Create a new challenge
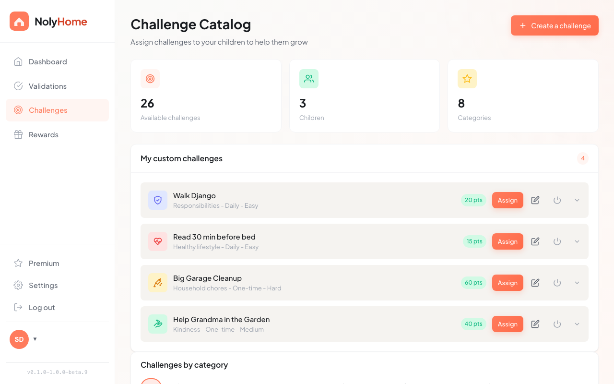Image resolution: width=614 pixels, height=384 pixels. (555, 25)
